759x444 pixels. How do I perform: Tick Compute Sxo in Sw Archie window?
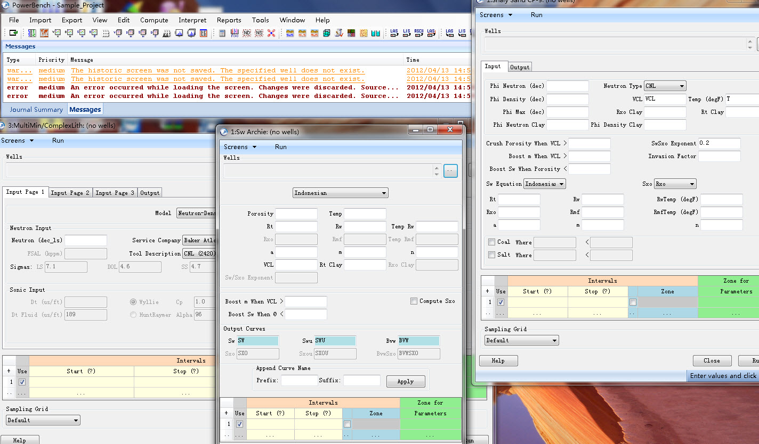(414, 301)
